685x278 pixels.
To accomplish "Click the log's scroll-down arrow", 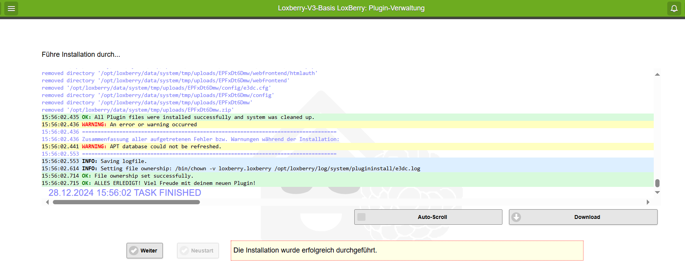I will [657, 192].
